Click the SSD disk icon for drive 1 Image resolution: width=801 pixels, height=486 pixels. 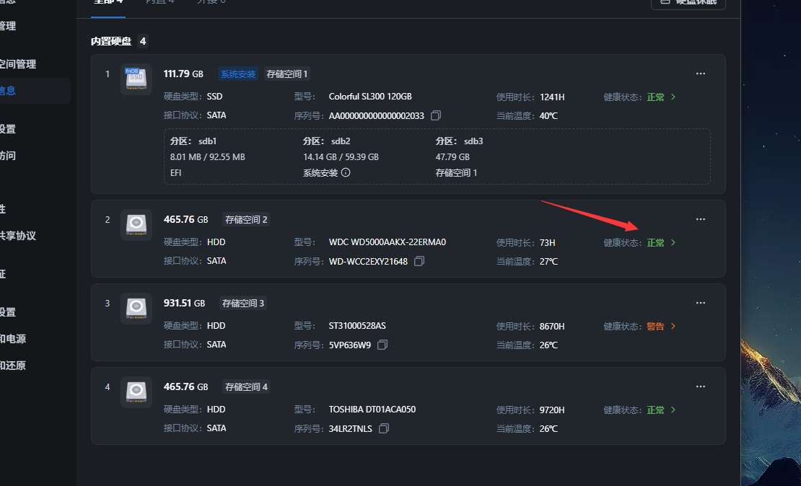pos(136,79)
